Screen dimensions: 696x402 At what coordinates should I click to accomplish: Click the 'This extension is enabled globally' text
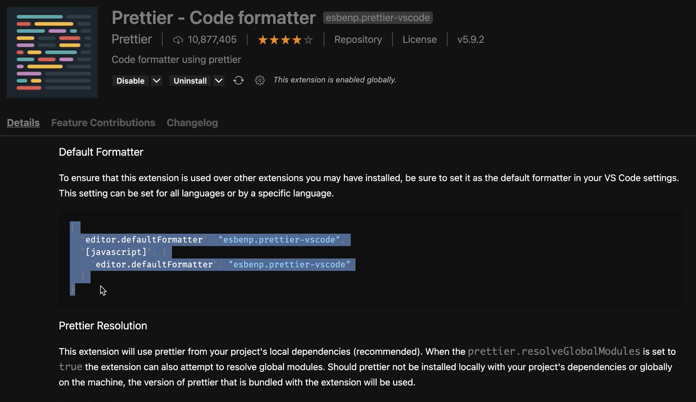pos(335,80)
